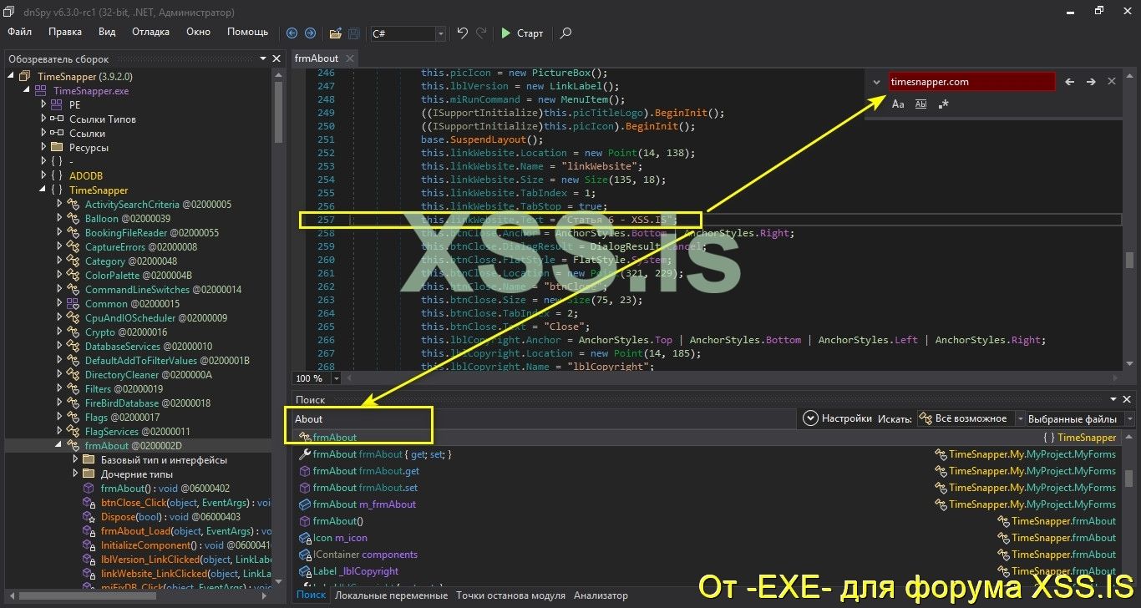1141x608 pixels.
Task: Click the ADODB namespace braces icon
Action: click(x=56, y=176)
